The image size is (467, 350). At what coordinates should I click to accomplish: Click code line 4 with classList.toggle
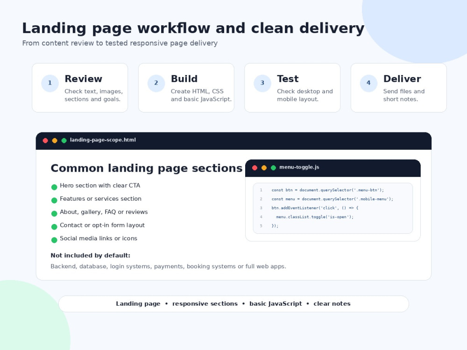315,217
